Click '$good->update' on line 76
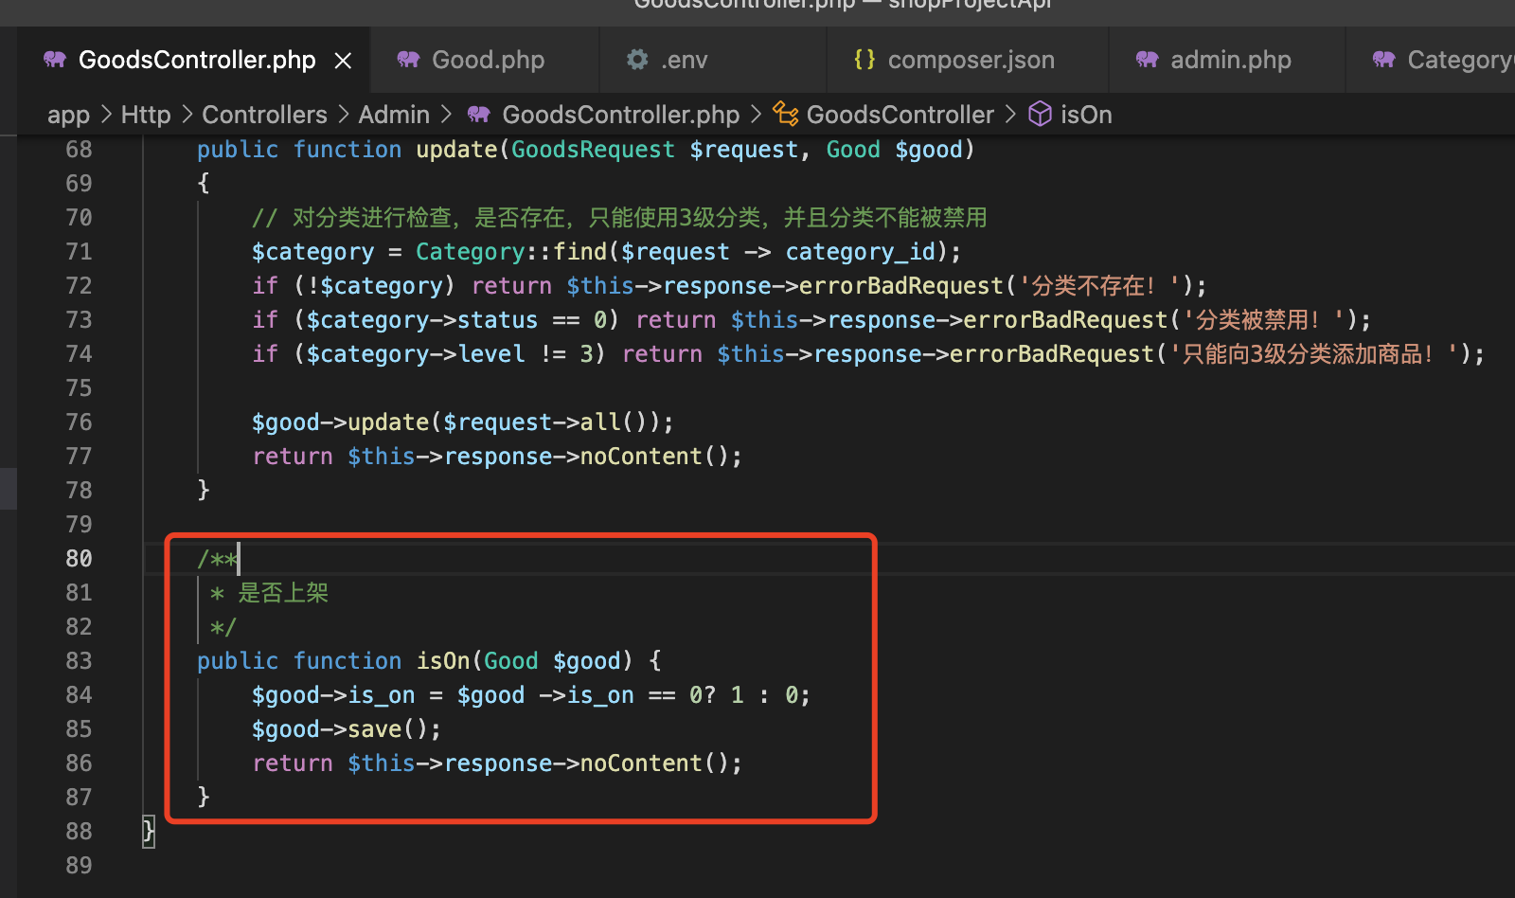 point(340,422)
